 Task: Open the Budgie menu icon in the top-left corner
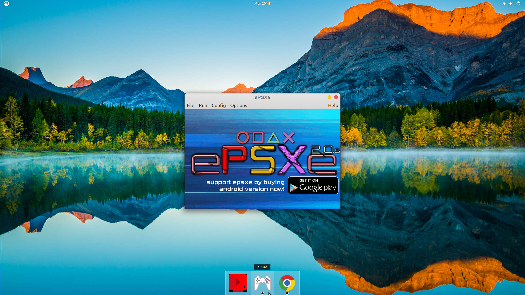(x=7, y=4)
